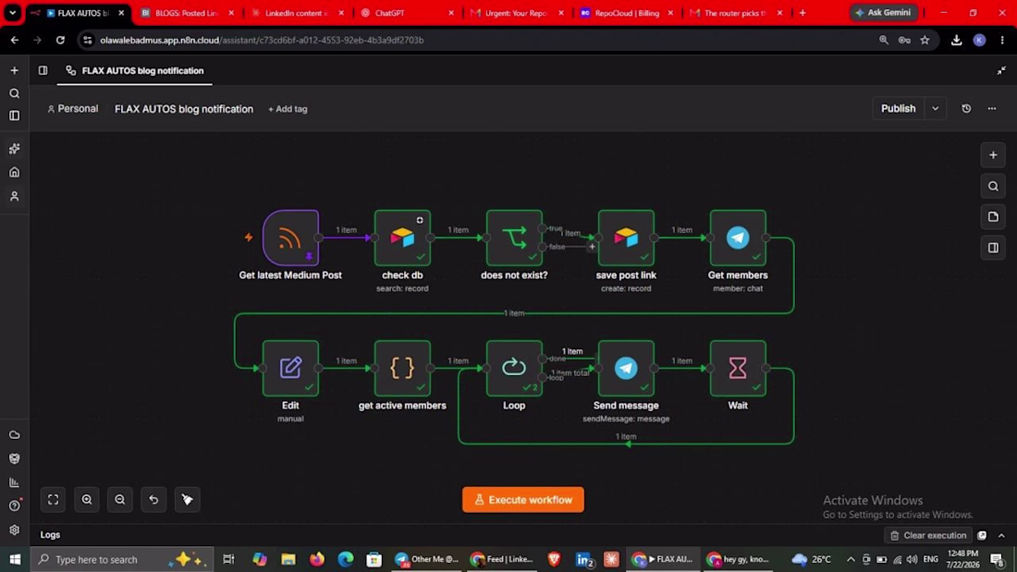Switch to The router picks Gmail tab
Viewport: 1017px width, 572px height.
tap(735, 13)
